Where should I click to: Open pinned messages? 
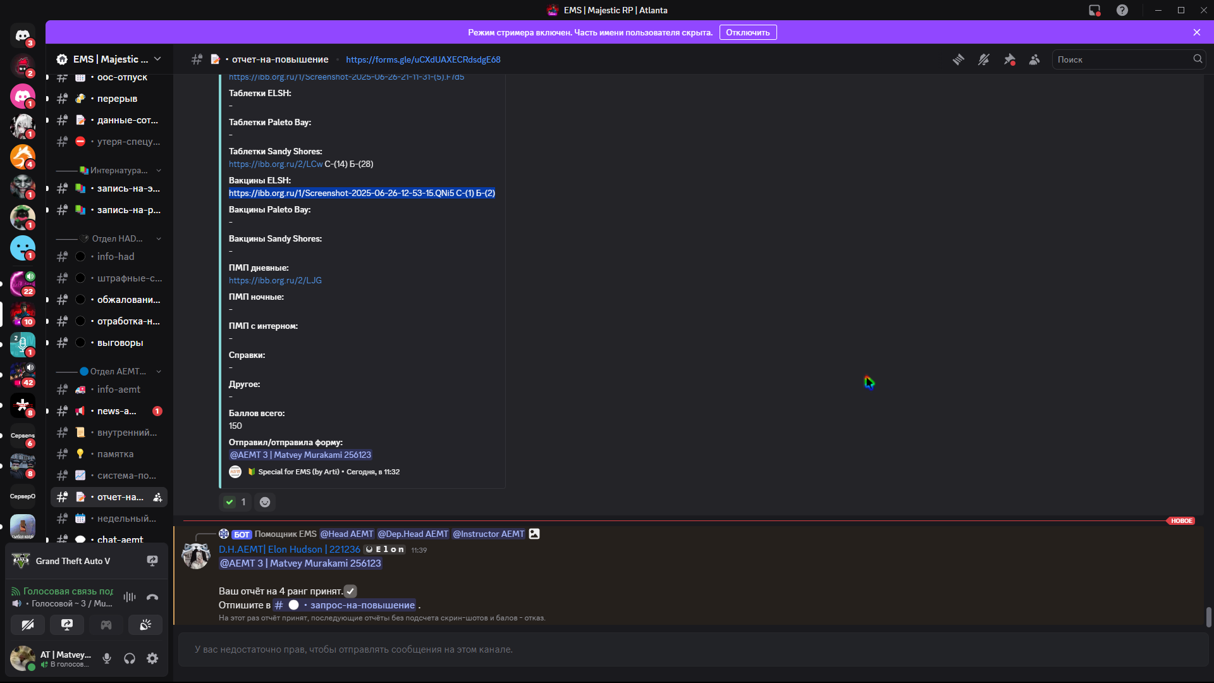(1009, 59)
